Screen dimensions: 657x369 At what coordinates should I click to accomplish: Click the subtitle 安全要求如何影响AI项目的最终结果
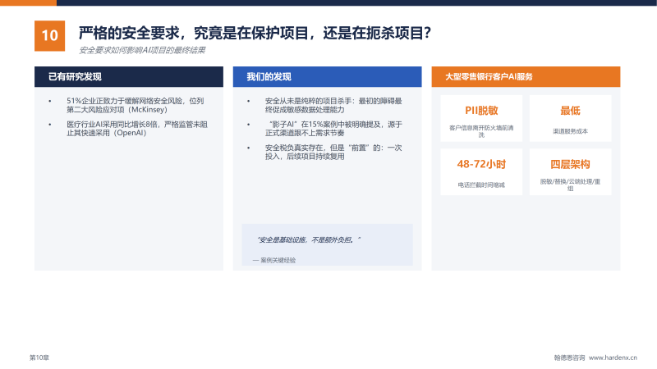click(142, 50)
